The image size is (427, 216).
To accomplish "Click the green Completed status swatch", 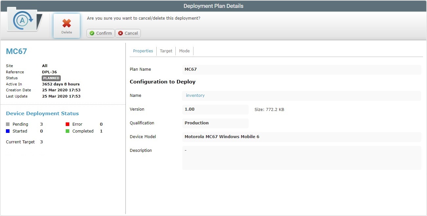I will (68, 131).
